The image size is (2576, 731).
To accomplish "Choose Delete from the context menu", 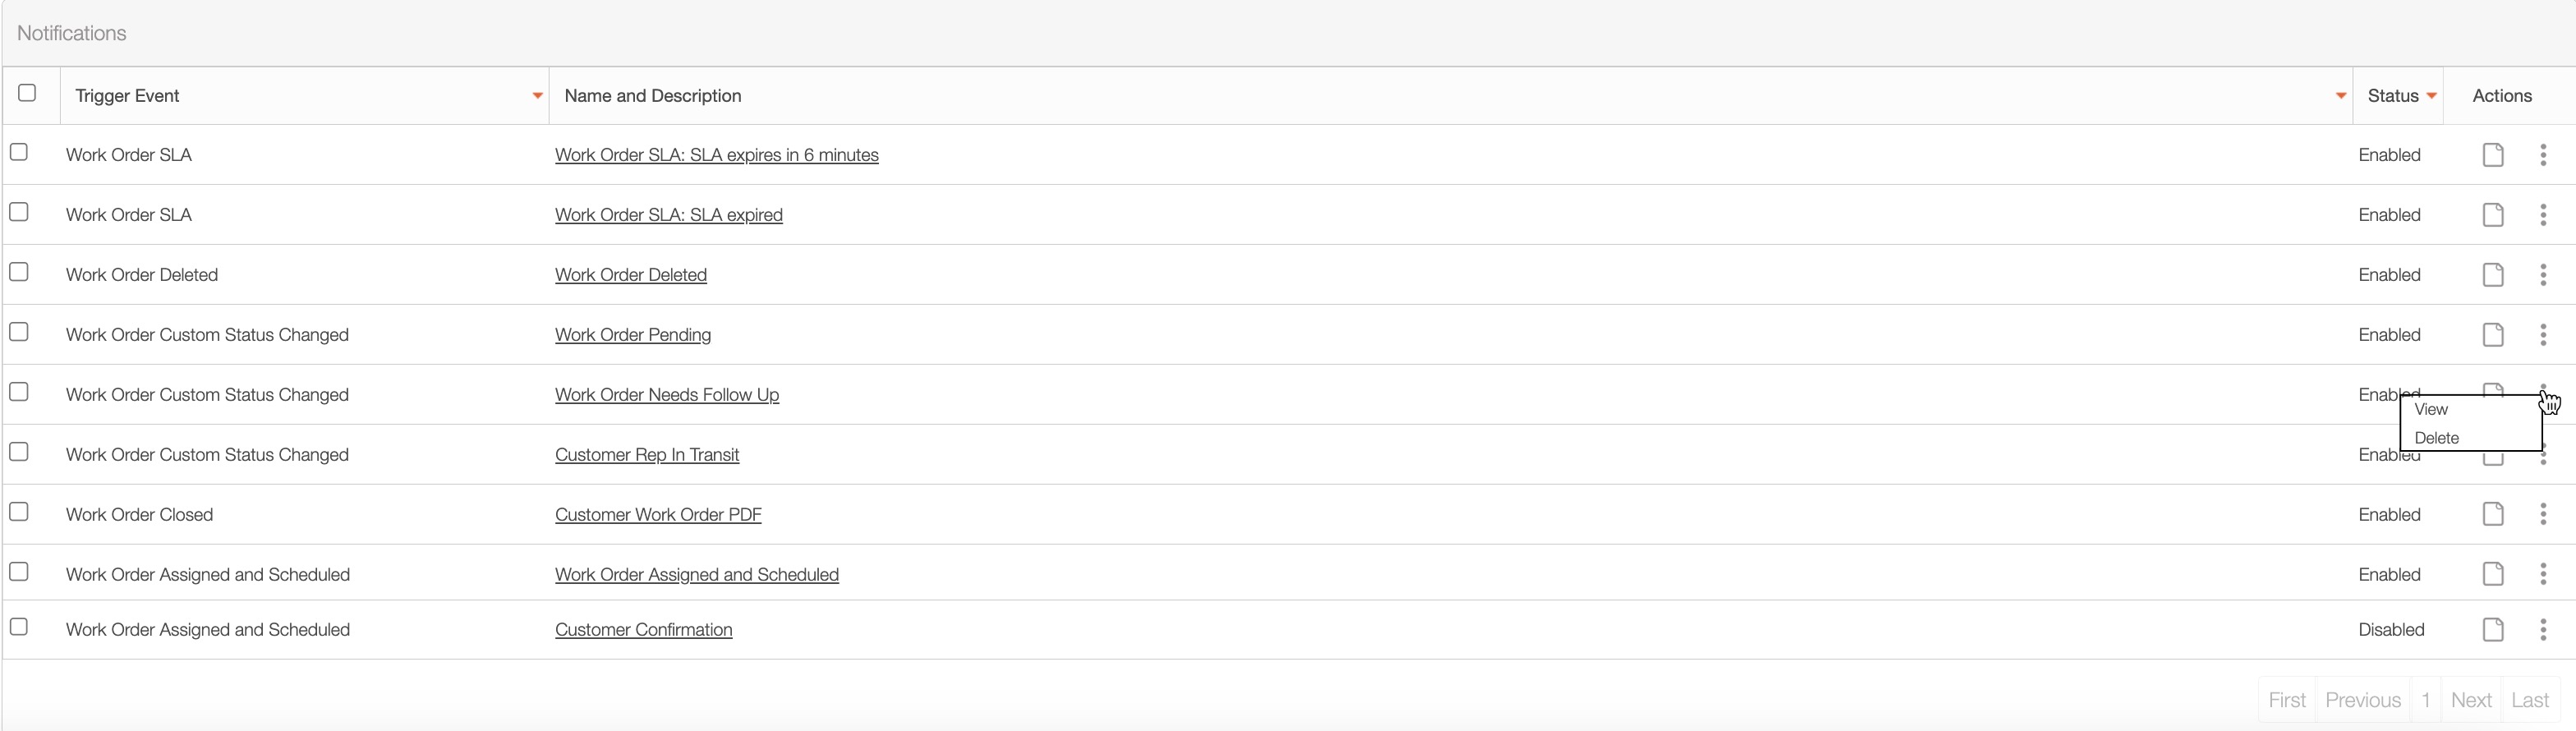I will tap(2436, 438).
